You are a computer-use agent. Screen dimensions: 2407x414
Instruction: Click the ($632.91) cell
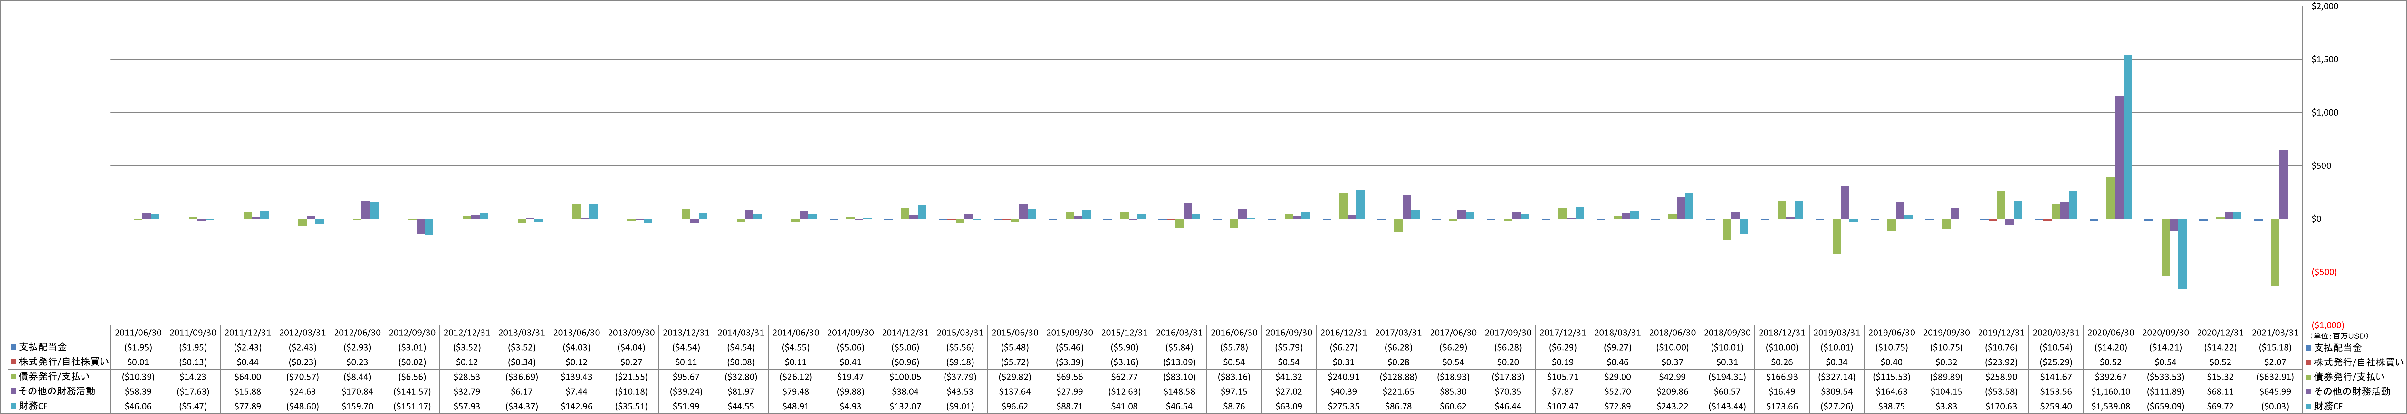click(2275, 377)
